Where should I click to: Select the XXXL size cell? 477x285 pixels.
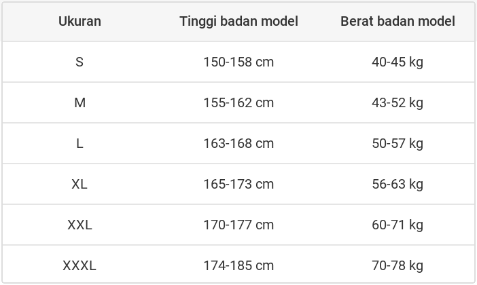pyautogui.click(x=79, y=265)
